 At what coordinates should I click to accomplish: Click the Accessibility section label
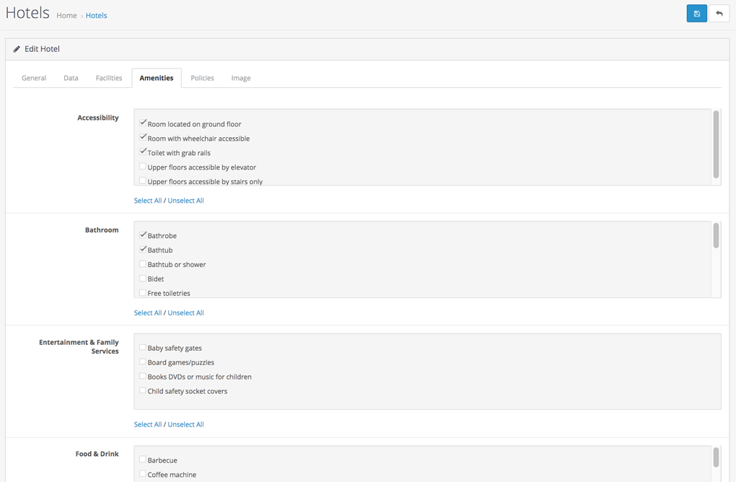pyautogui.click(x=98, y=118)
